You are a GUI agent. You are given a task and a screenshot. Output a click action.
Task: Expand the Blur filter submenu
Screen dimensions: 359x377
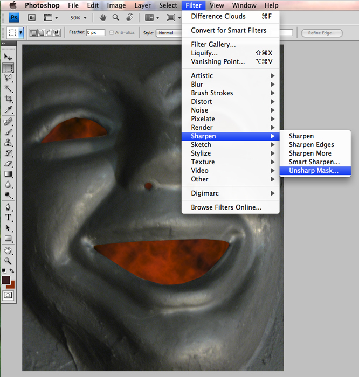[x=231, y=85]
